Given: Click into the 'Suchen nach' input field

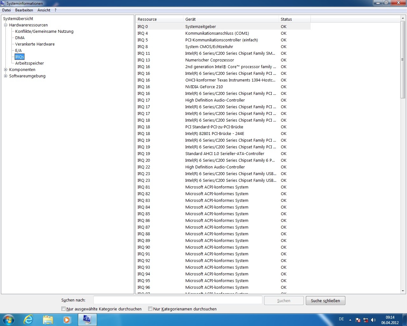Looking at the screenshot, I should coord(178,300).
